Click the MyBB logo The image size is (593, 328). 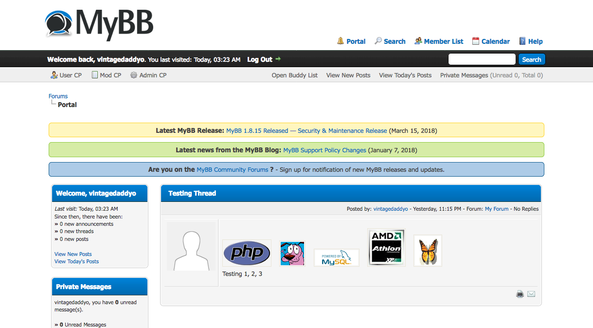pos(99,23)
